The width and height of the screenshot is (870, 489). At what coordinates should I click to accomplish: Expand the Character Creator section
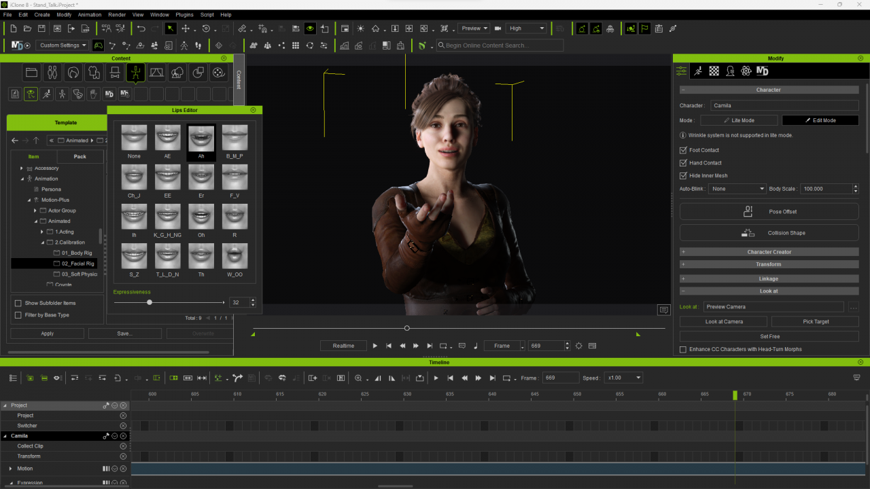coord(769,252)
